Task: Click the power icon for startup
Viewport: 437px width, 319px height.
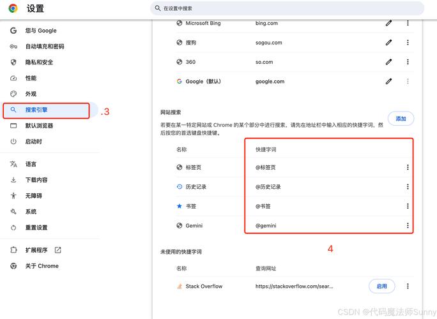Action: (13, 142)
